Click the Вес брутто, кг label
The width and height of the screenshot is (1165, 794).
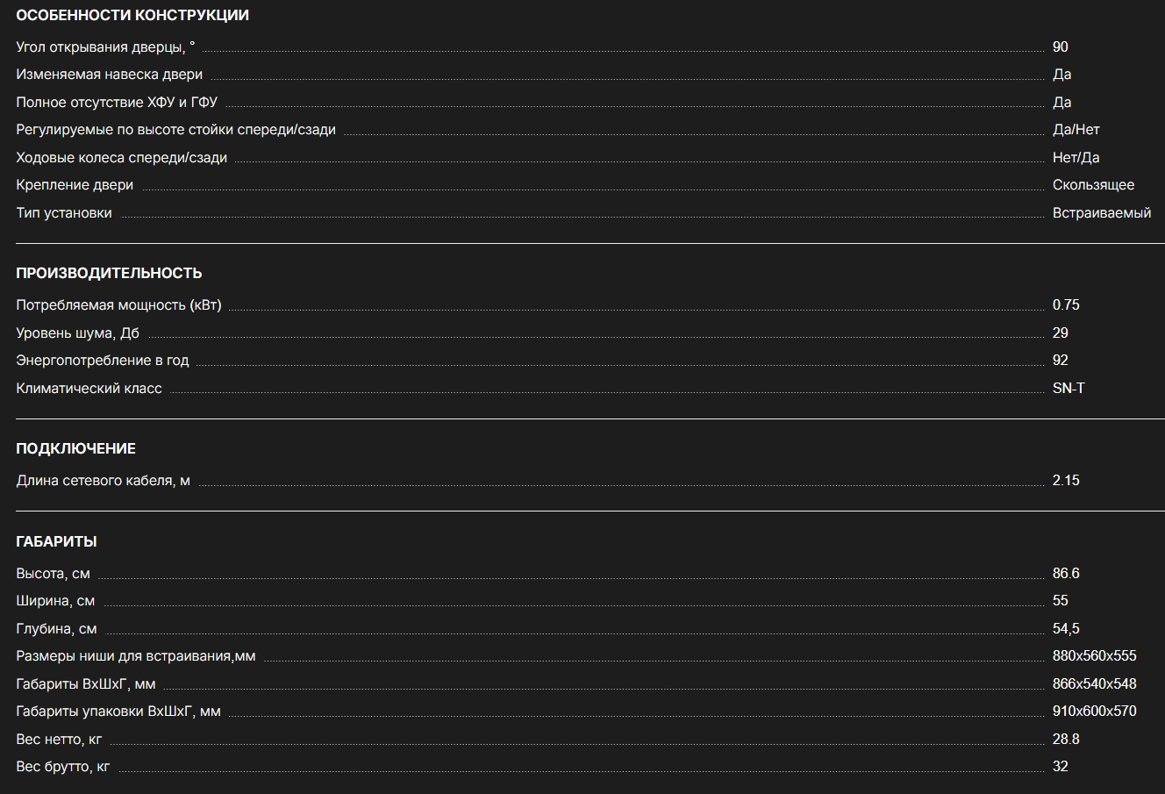[x=63, y=767]
